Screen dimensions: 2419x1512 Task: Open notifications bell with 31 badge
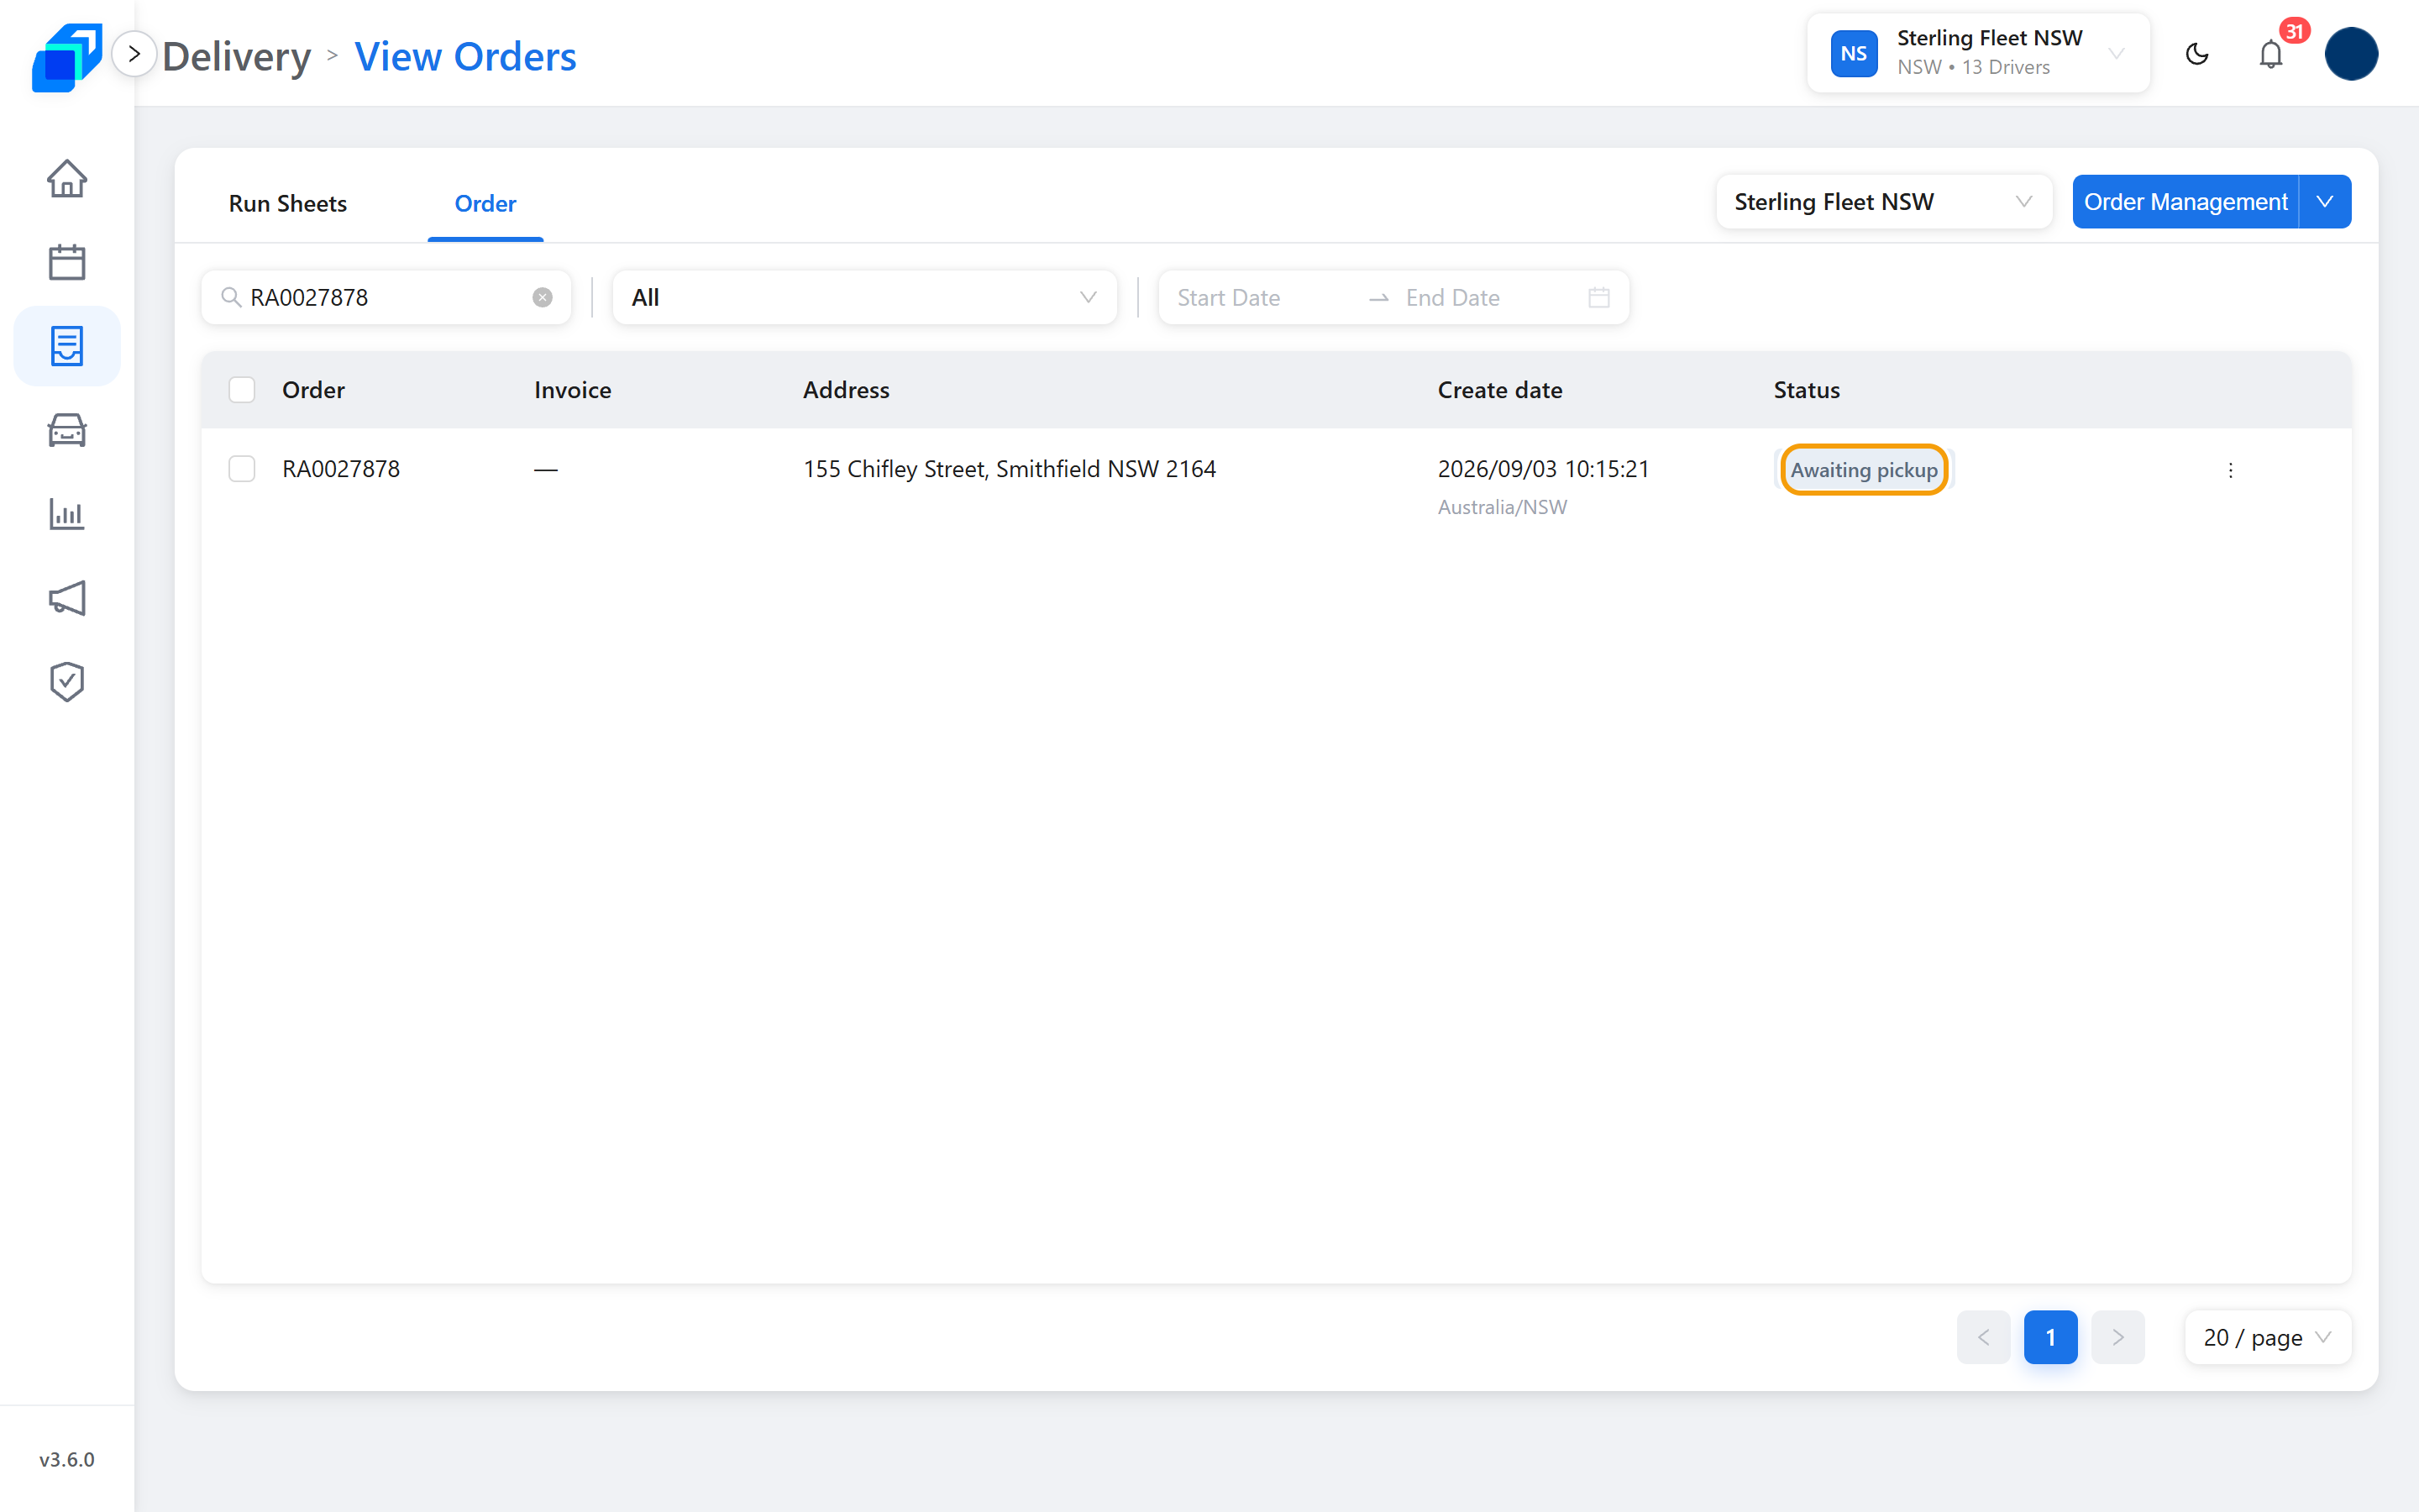tap(2271, 54)
